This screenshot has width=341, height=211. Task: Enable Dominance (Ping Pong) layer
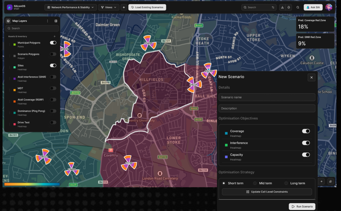tap(53, 111)
